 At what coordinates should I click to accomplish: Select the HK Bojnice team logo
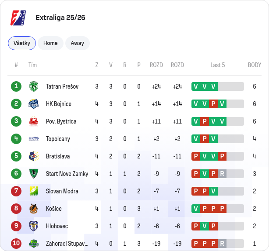point(34,104)
